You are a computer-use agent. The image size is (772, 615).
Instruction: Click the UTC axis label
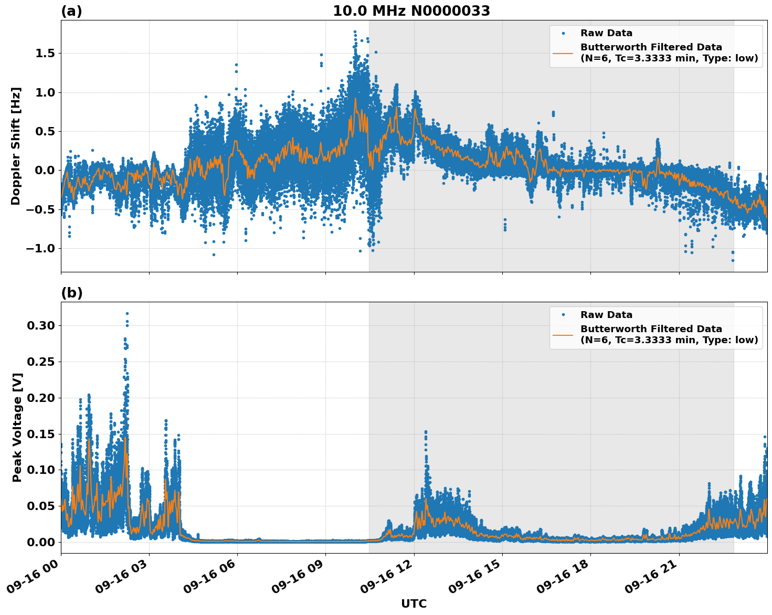(414, 604)
